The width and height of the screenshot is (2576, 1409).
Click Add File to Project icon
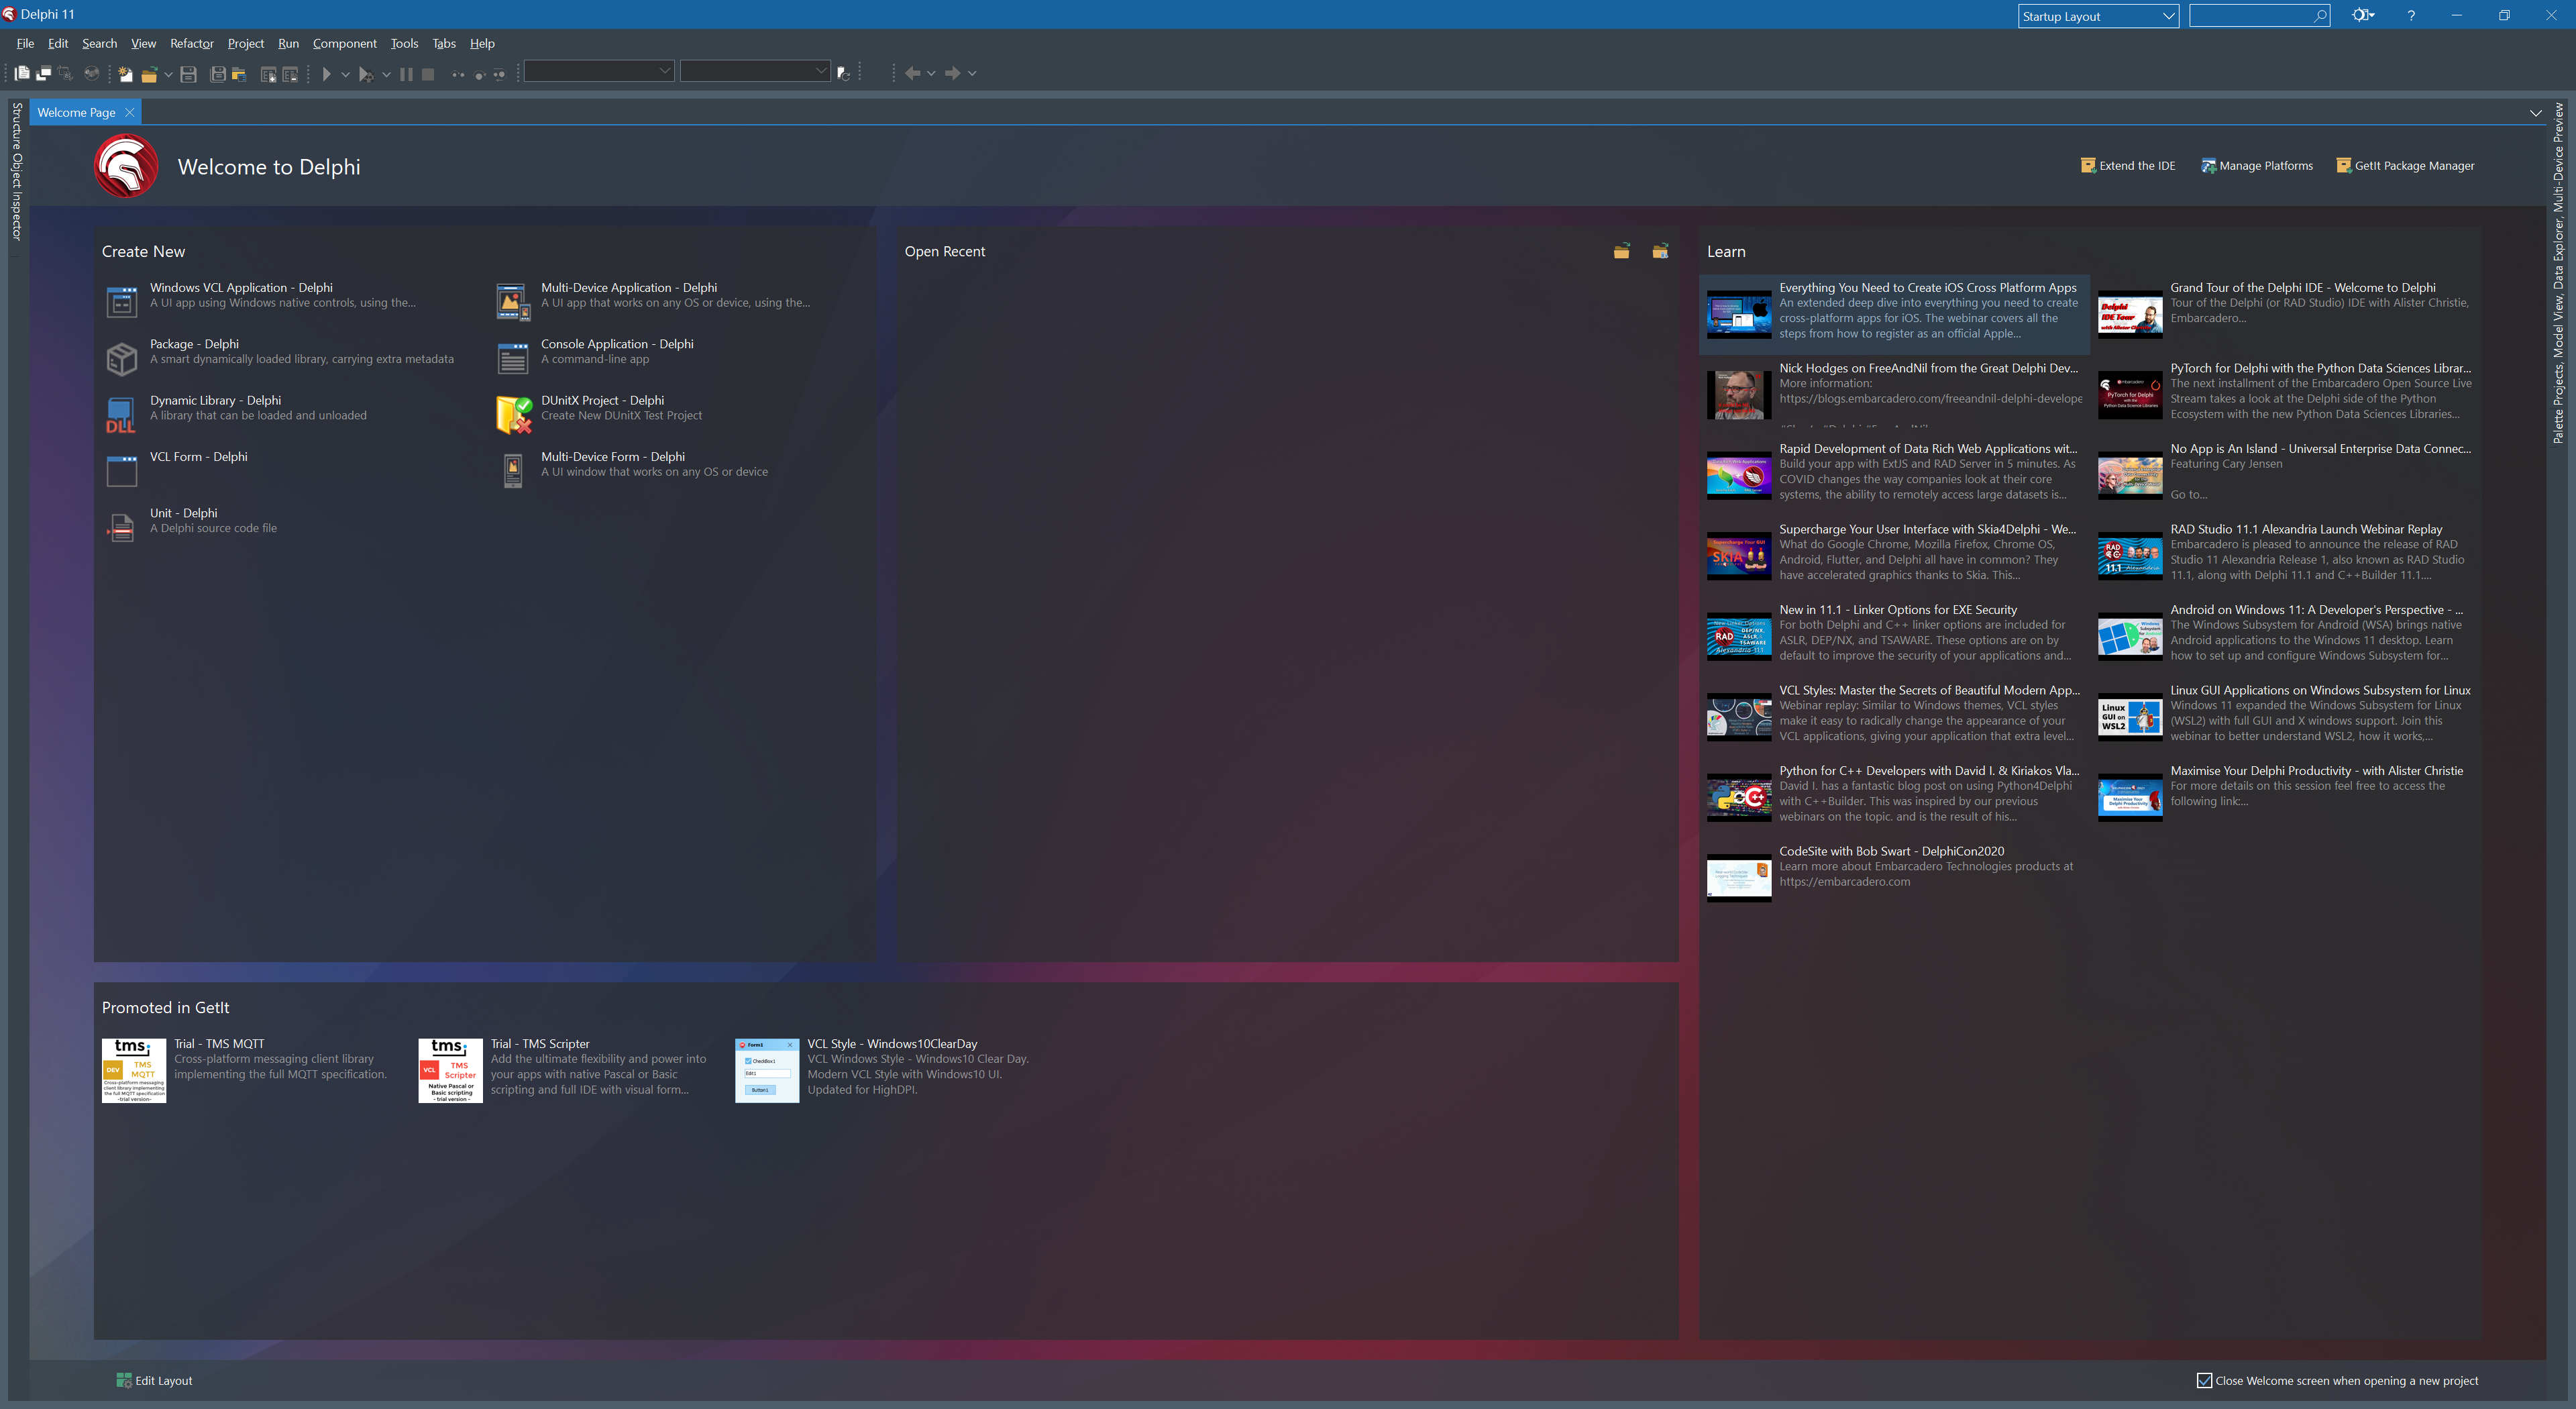(268, 74)
